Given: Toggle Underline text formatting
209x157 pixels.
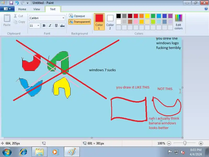Looking at the screenshot, I should pyautogui.click(x=56, y=26).
